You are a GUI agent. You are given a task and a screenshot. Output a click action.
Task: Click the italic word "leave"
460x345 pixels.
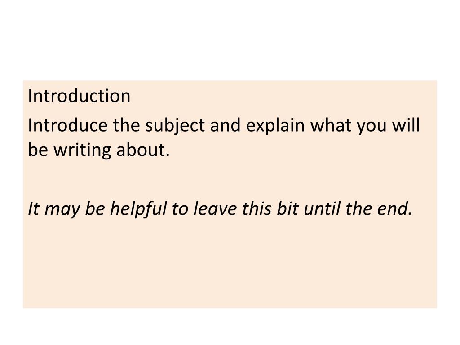point(215,208)
